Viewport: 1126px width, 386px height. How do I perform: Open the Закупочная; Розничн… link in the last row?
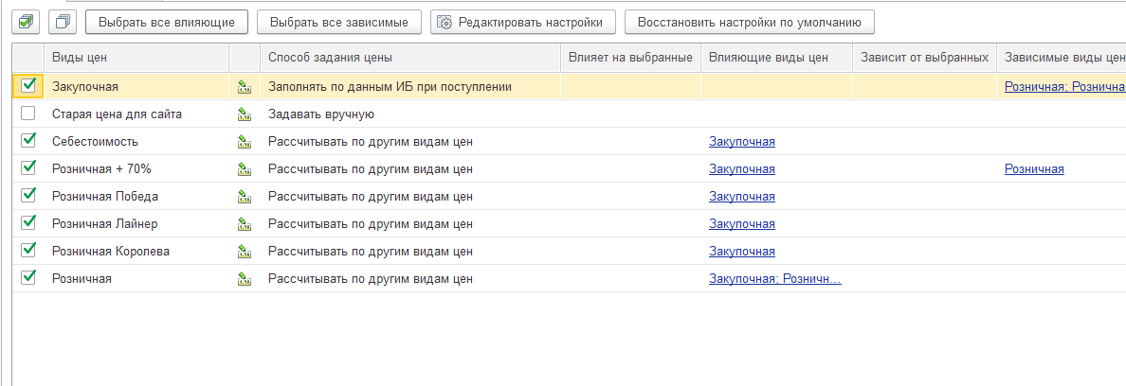pyautogui.click(x=774, y=279)
